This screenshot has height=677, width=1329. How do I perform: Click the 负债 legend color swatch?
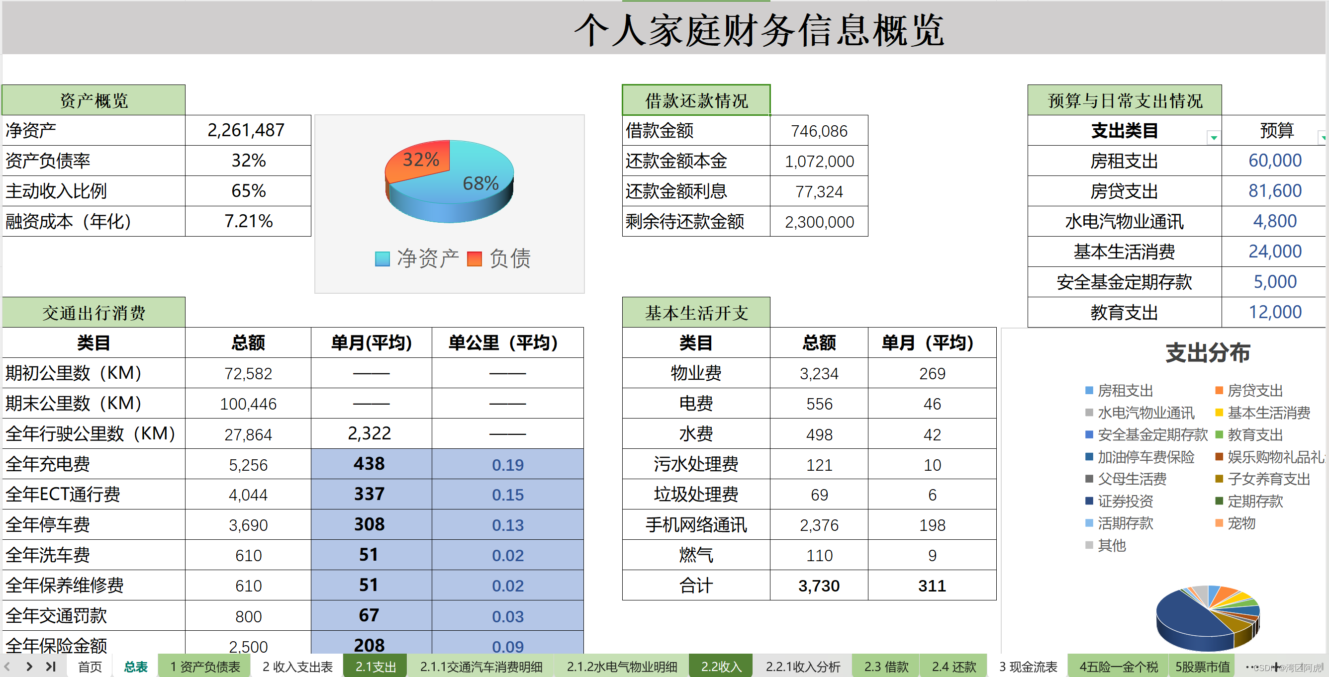(x=474, y=259)
